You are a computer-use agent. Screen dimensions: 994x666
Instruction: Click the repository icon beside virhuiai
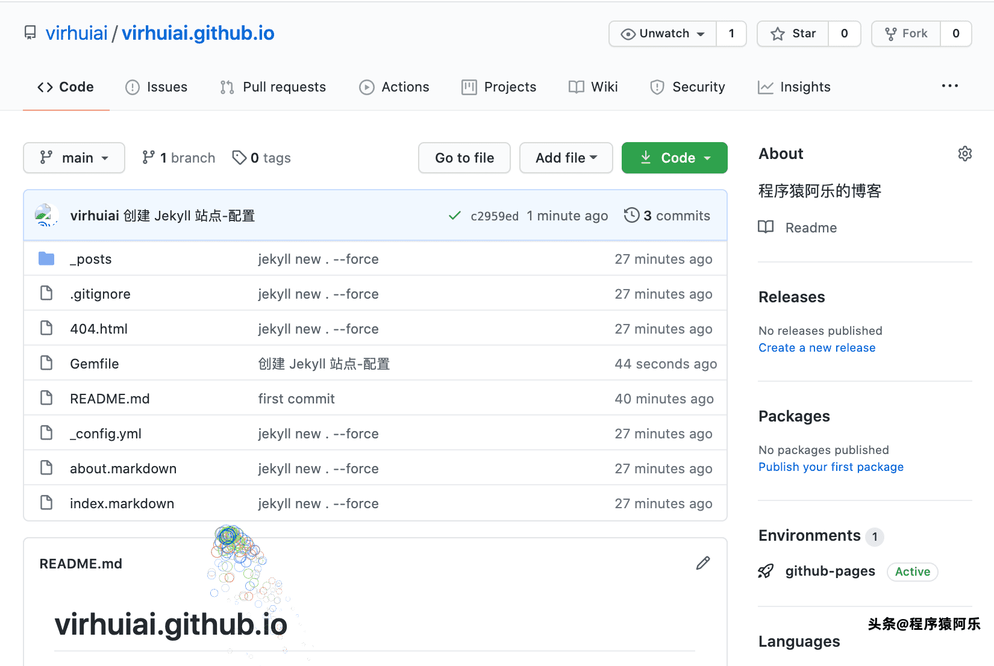[x=30, y=33]
